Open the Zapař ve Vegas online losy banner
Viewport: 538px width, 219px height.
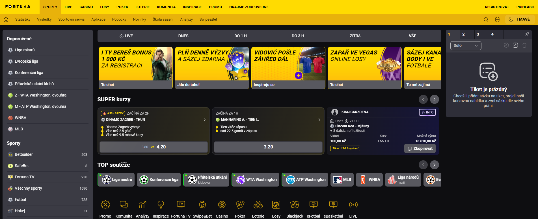click(365, 68)
